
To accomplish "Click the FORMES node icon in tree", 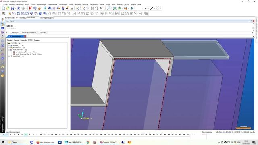I will coord(12,46).
